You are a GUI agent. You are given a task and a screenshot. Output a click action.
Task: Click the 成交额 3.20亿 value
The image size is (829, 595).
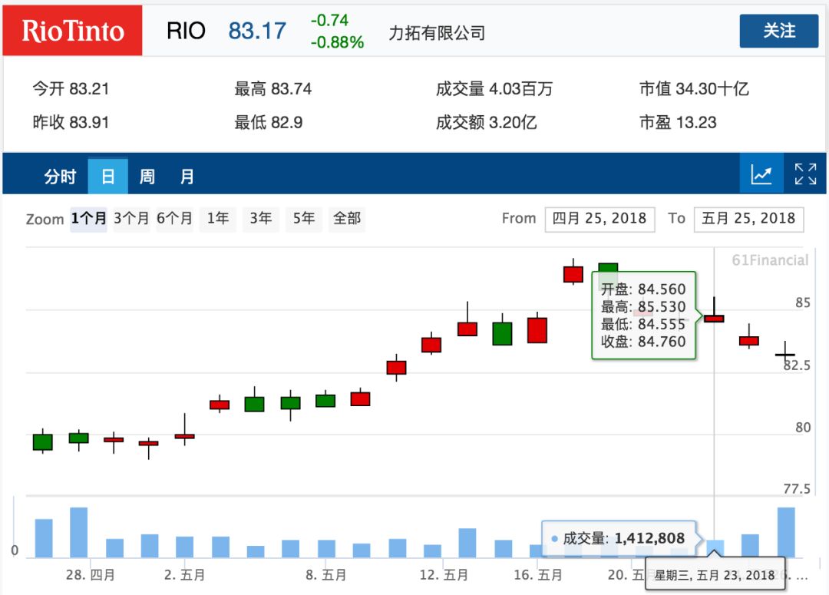tap(487, 122)
